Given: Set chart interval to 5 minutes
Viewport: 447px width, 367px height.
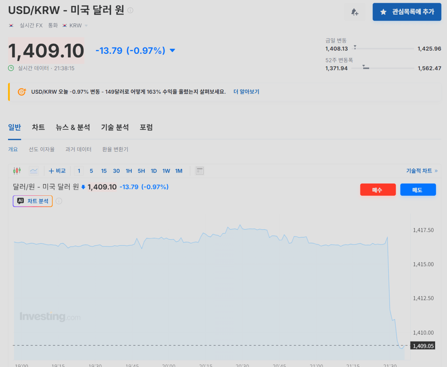Looking at the screenshot, I should click(91, 171).
